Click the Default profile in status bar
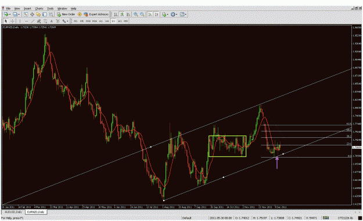 tap(187, 218)
